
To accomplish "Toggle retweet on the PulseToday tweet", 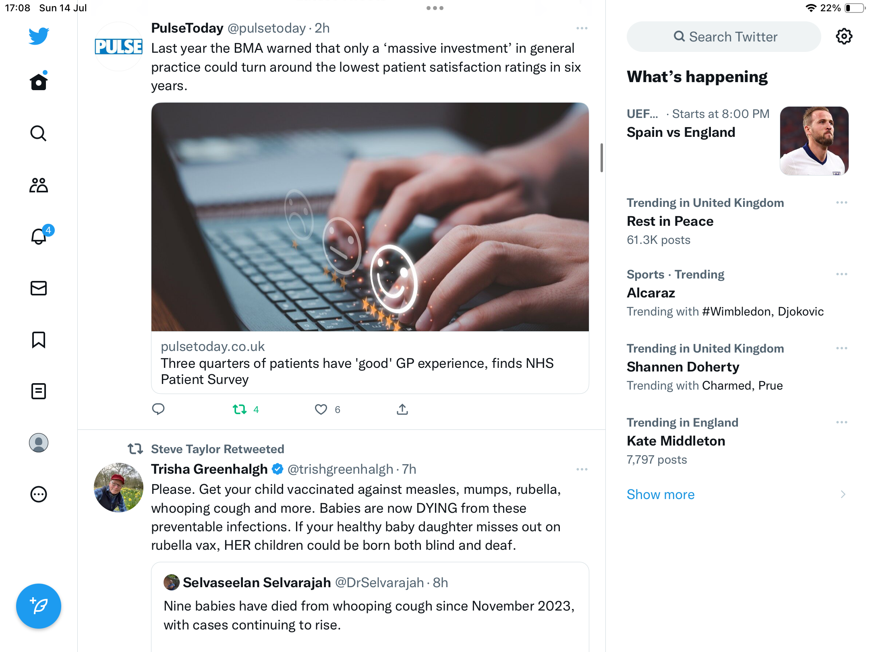I will [240, 409].
